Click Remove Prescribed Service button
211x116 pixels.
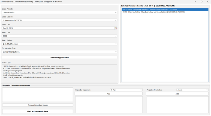(x=38, y=105)
